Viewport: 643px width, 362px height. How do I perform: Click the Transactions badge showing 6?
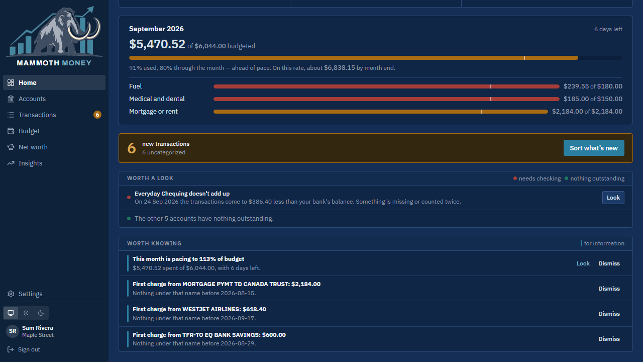click(x=97, y=115)
